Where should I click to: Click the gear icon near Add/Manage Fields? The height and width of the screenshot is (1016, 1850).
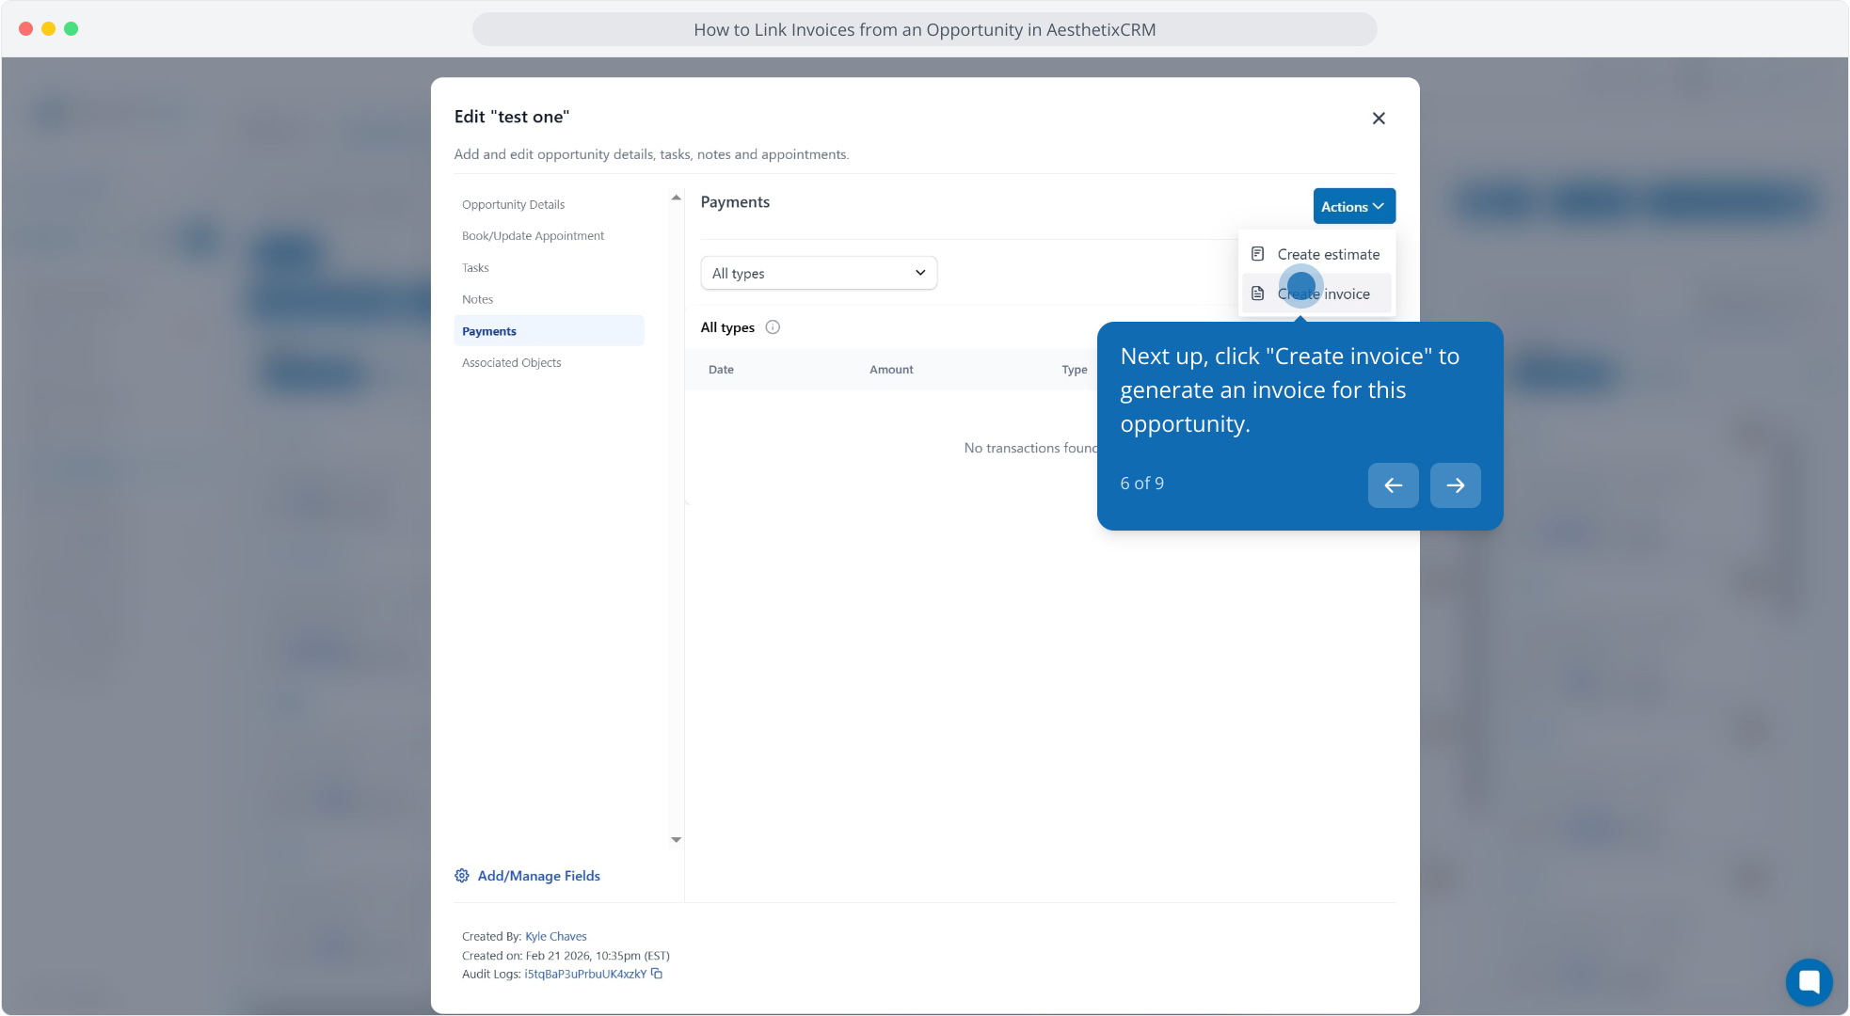point(462,876)
